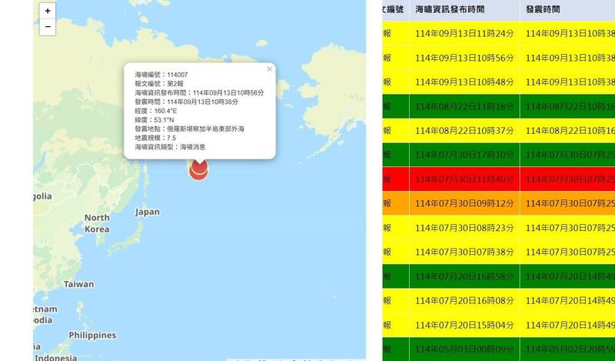Click the 發震時間 column header

click(x=543, y=9)
